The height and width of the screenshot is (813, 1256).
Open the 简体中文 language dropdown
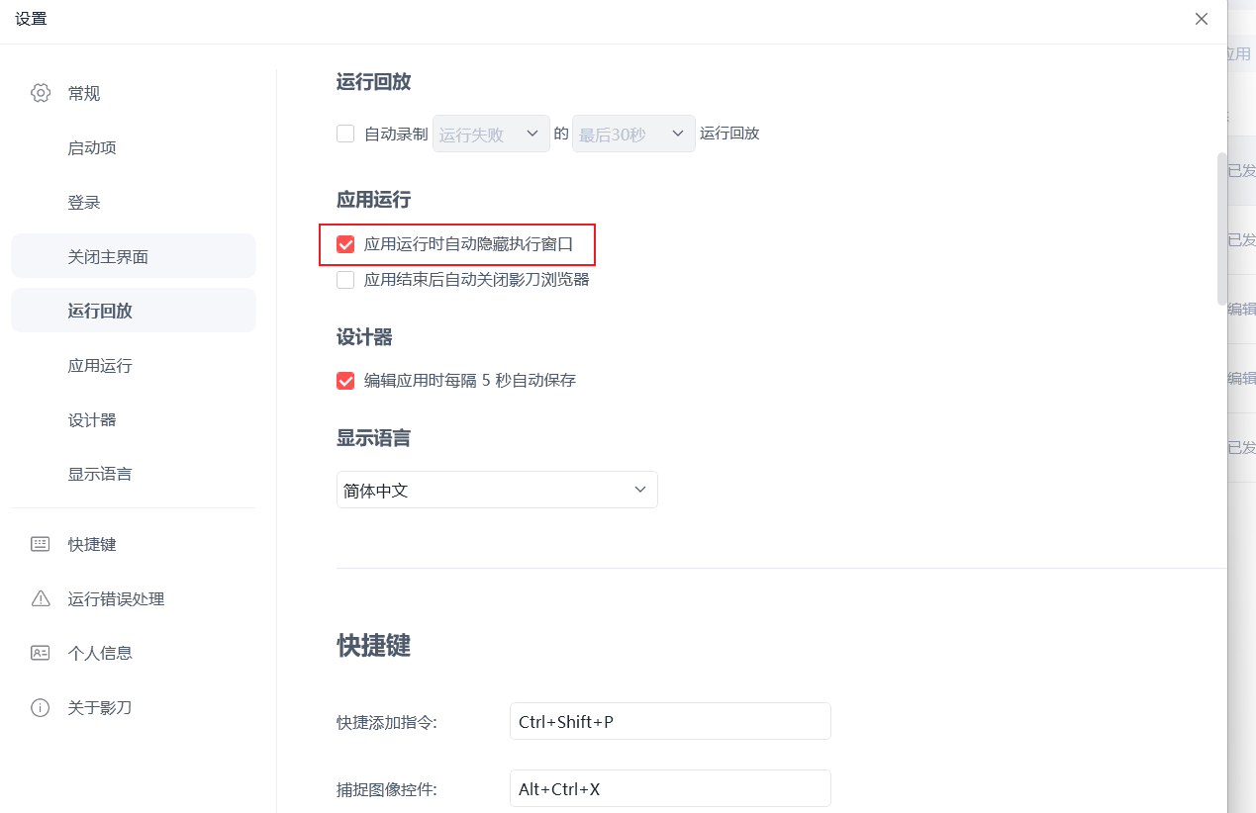(497, 490)
